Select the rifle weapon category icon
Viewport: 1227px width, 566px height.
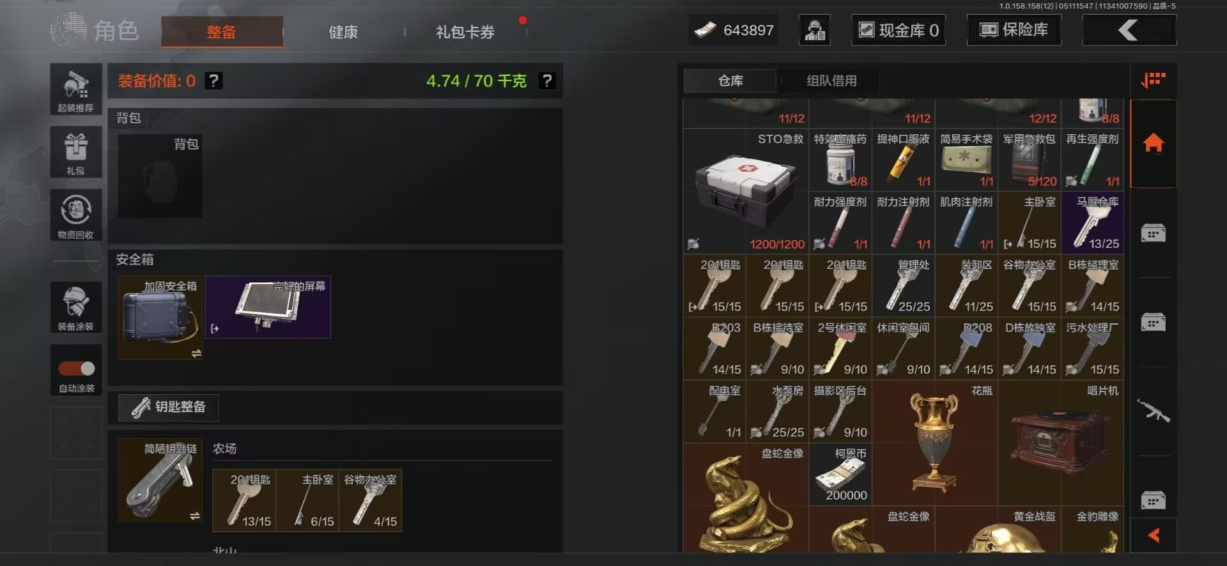pyautogui.click(x=1154, y=411)
